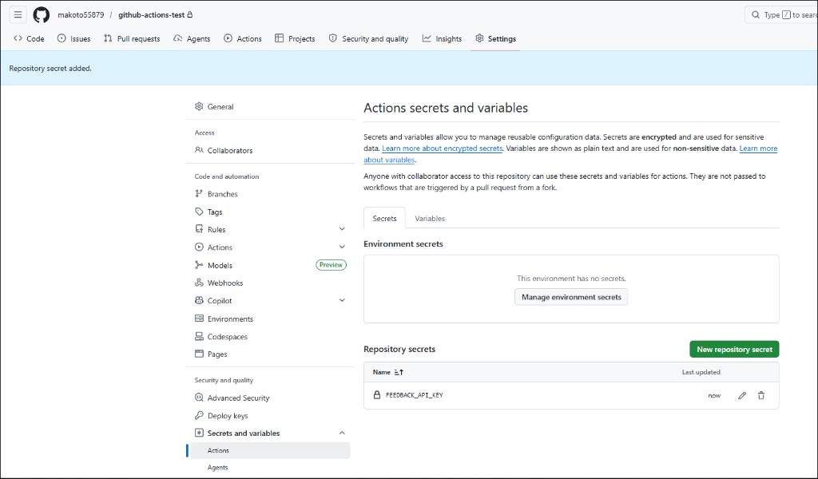
Task: Click the "now" last-updated value
Action: click(714, 396)
